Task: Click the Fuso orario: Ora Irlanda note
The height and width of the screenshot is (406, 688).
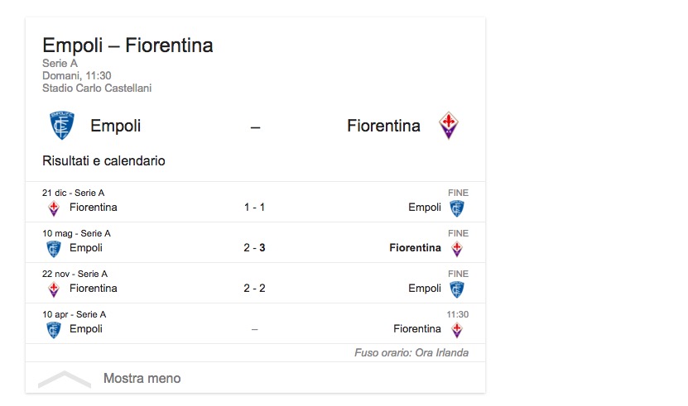Action: click(411, 353)
